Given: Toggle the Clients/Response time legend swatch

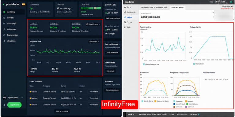Looking at the screenshot, I should (x=144, y=64).
